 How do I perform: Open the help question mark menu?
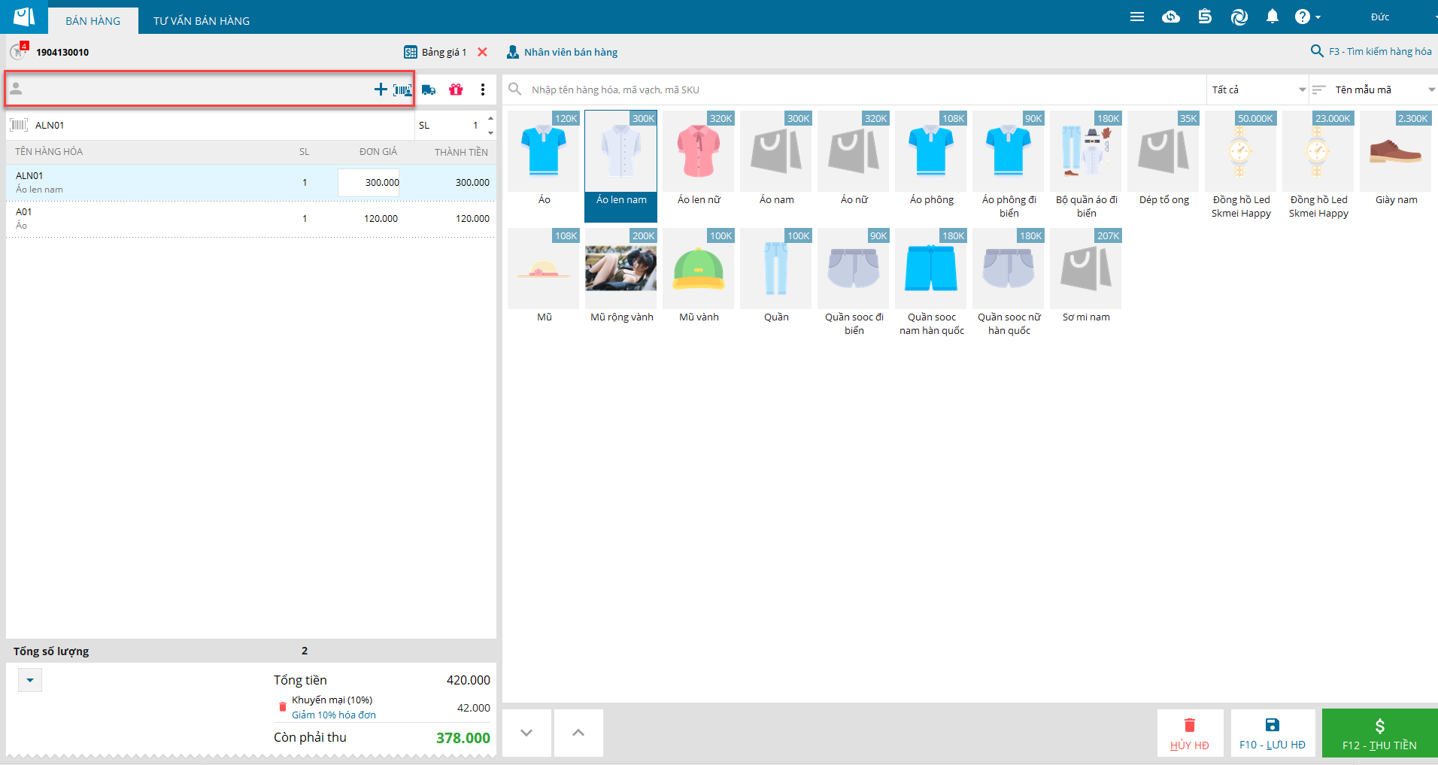coord(1307,17)
